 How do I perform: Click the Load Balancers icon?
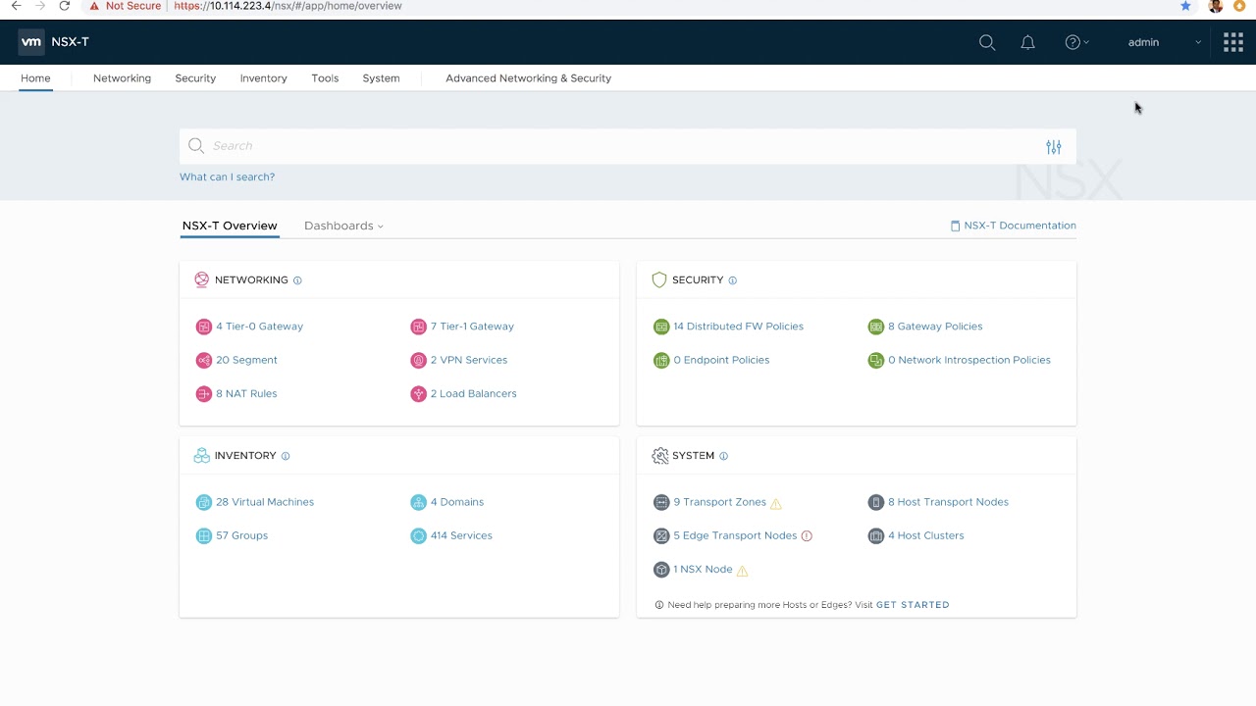click(x=419, y=394)
